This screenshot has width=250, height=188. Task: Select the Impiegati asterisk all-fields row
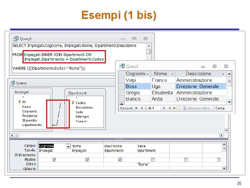[x=23, y=97]
